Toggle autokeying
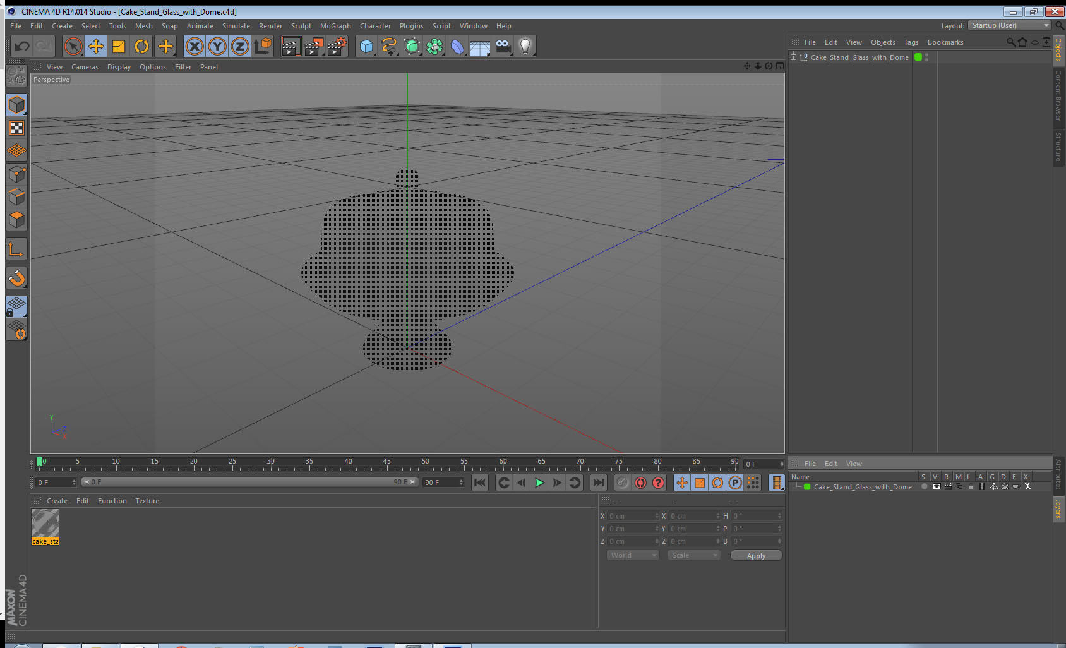Viewport: 1066px width, 648px height. [640, 483]
